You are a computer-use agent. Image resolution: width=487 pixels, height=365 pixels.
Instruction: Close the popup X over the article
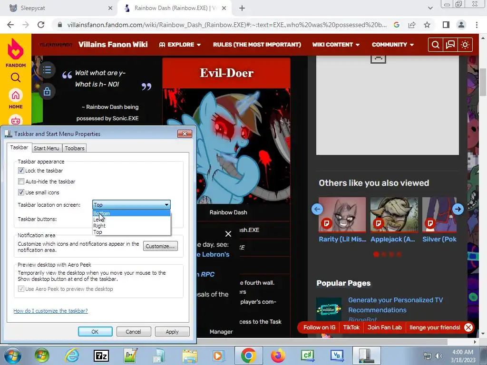[x=228, y=234]
